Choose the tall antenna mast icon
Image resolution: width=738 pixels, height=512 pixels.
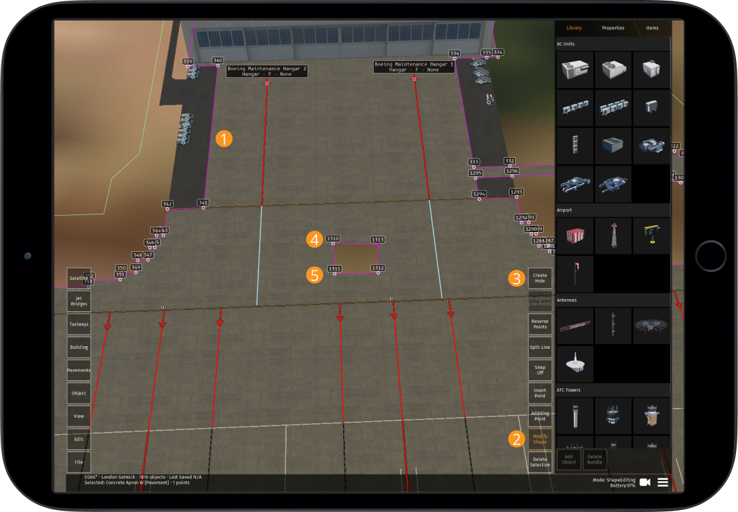pos(613,325)
